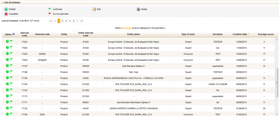
Task: Deselect reviews using the 'none' link
Action: 128,28
